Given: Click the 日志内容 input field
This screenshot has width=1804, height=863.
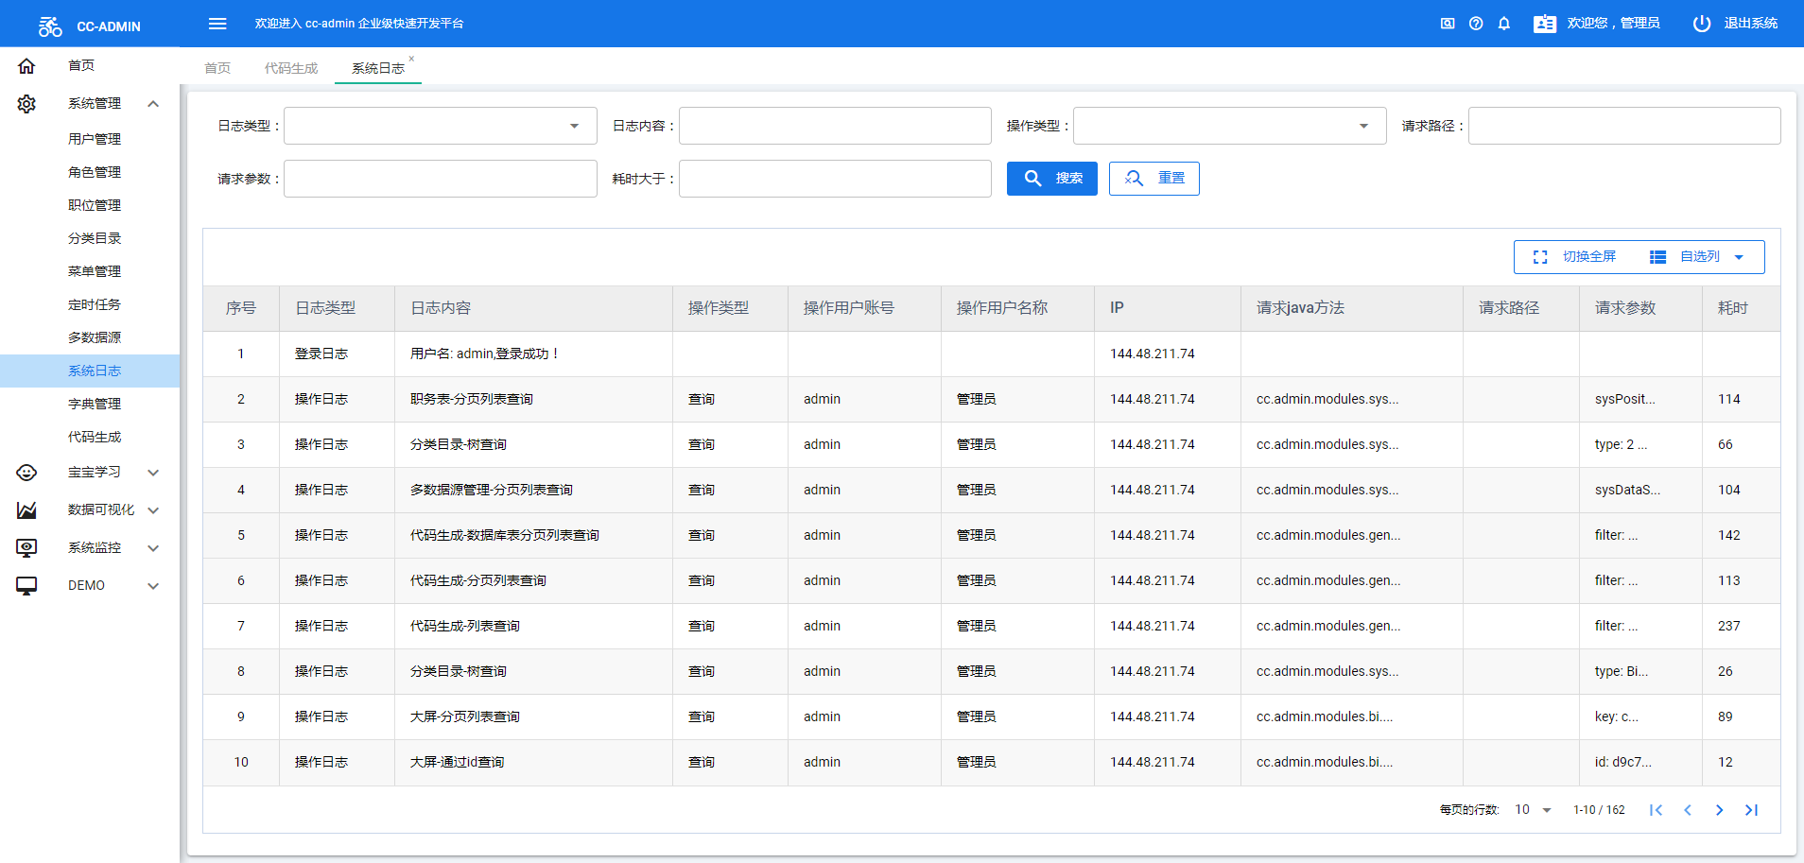Looking at the screenshot, I should pos(835,126).
